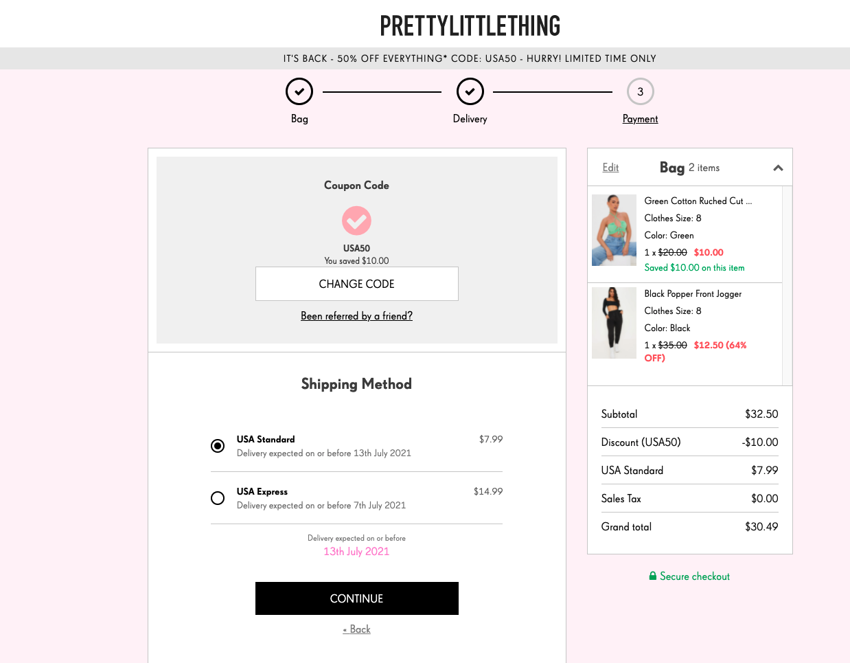The height and width of the screenshot is (663, 850).
Task: Click the CHANGE CODE button
Action: pos(356,283)
